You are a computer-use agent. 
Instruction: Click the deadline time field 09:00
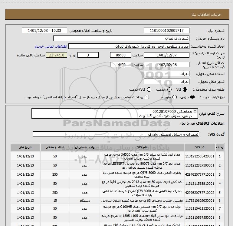coord(121,55)
